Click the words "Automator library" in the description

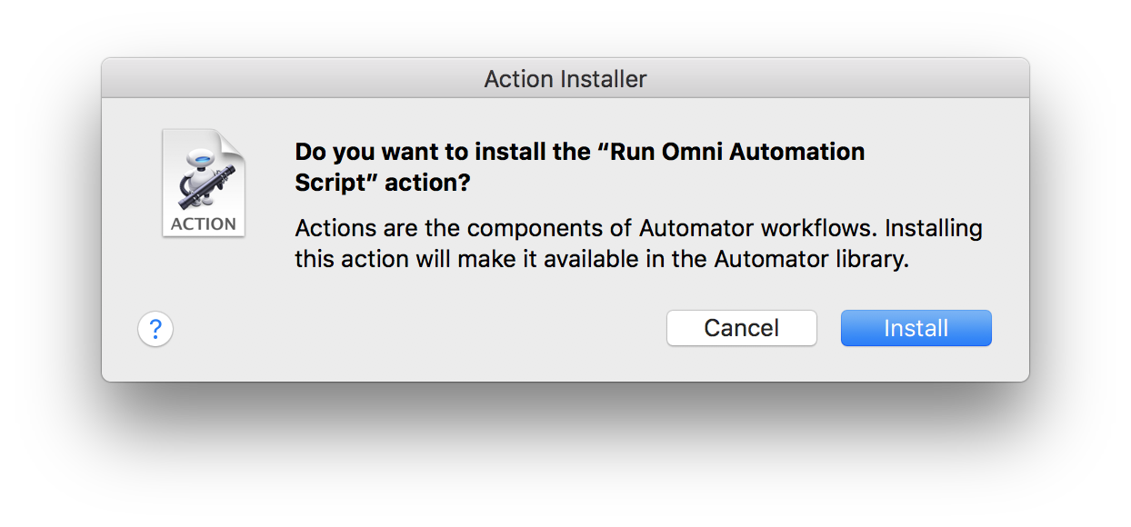pos(810,258)
